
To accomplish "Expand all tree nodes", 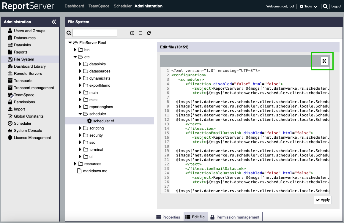I will pyautogui.click(x=132, y=33).
